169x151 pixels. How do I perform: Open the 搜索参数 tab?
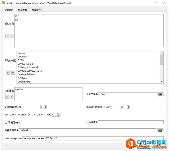36,10
